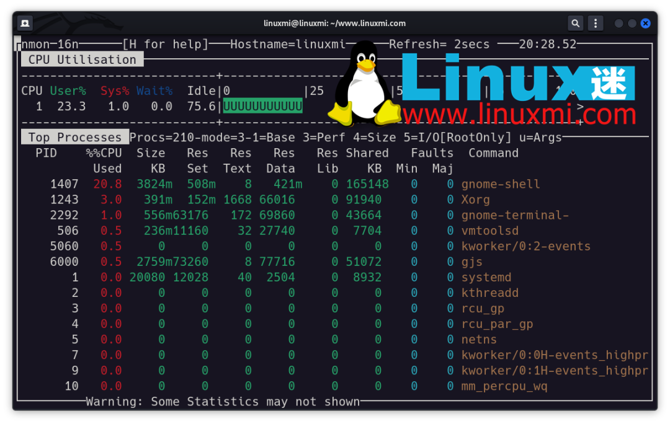The height and width of the screenshot is (424, 670).
Task: Click the CPU usage value 20.8
Action: click(x=107, y=184)
